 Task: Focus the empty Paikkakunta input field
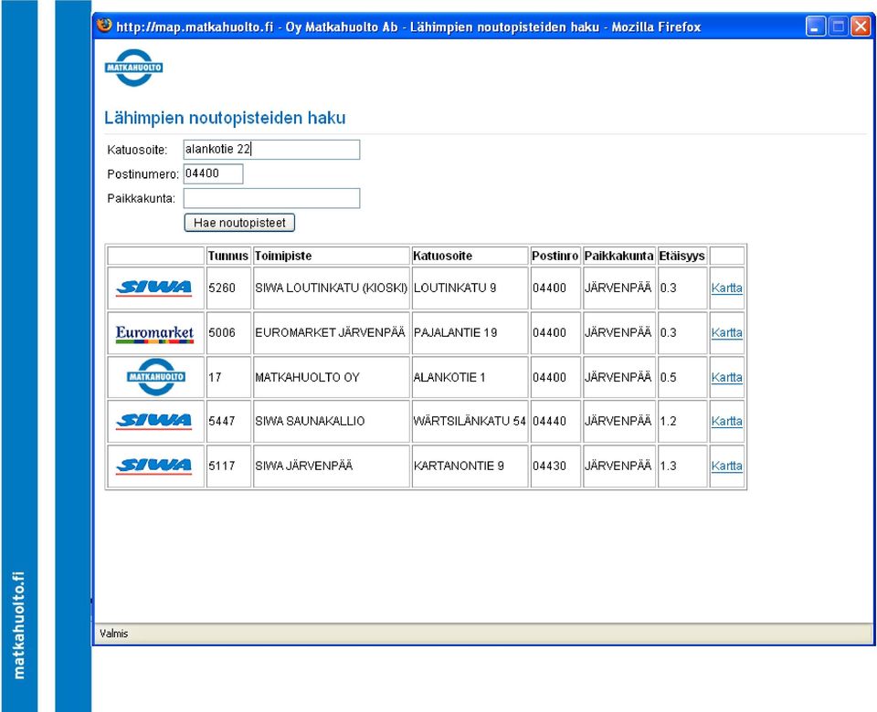[x=272, y=198]
